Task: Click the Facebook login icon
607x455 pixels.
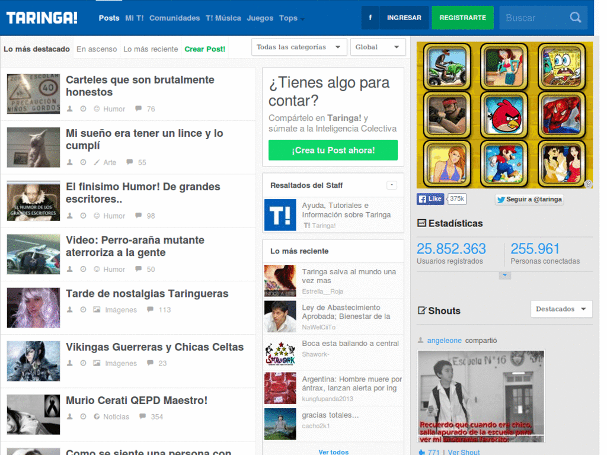Action: (370, 18)
